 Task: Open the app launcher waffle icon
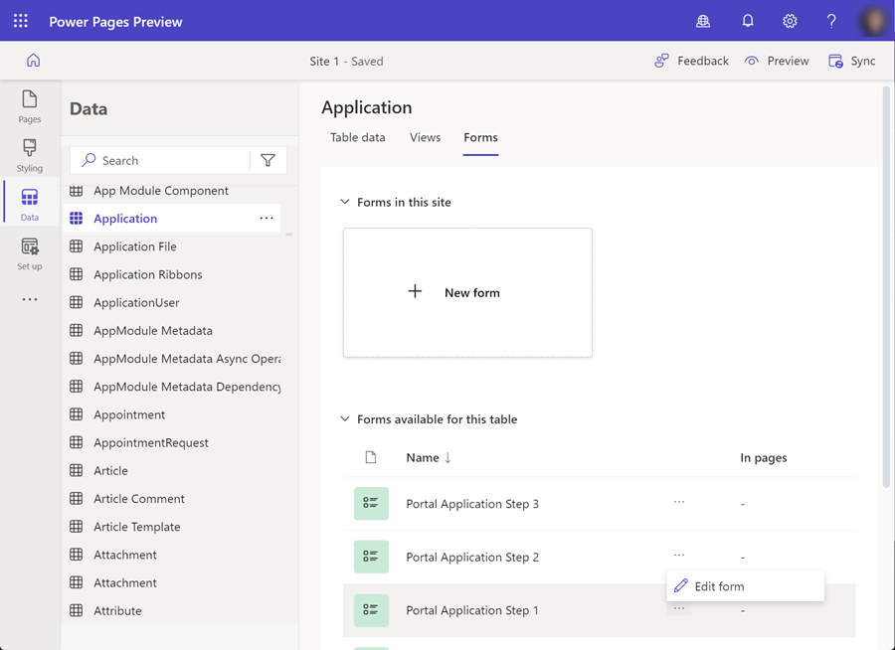pyautogui.click(x=21, y=21)
